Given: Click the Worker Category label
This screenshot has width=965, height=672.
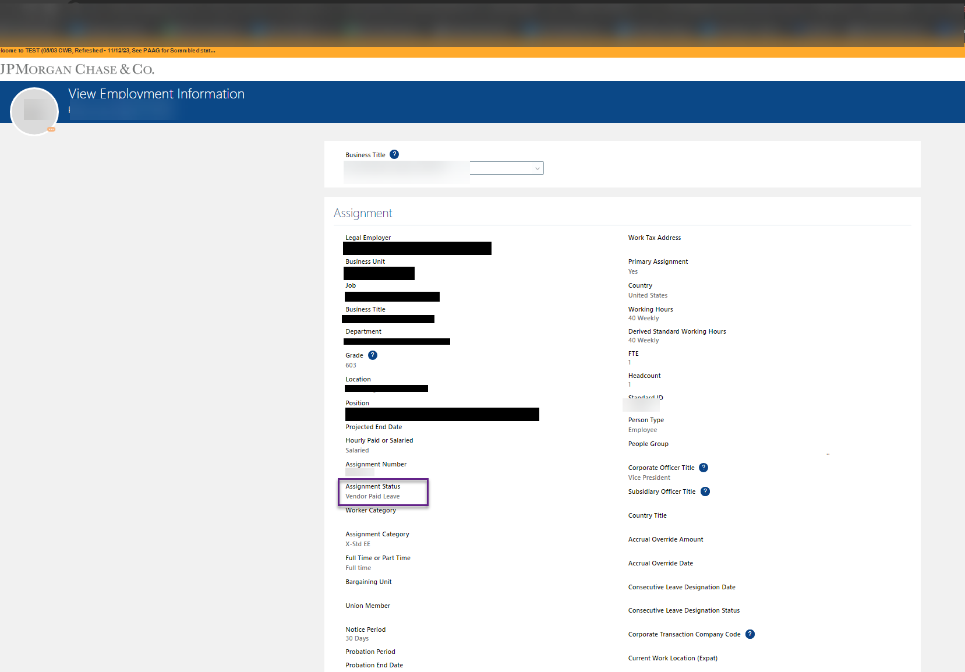Looking at the screenshot, I should [370, 510].
